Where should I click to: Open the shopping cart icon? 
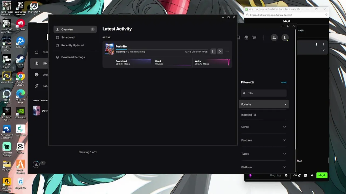point(254,38)
